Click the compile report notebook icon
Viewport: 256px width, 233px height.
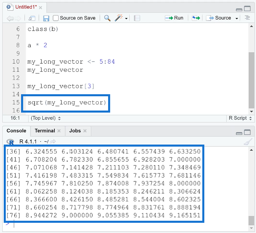point(137,18)
